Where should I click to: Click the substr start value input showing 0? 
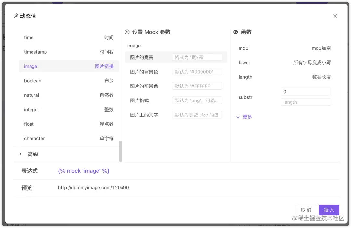point(305,91)
